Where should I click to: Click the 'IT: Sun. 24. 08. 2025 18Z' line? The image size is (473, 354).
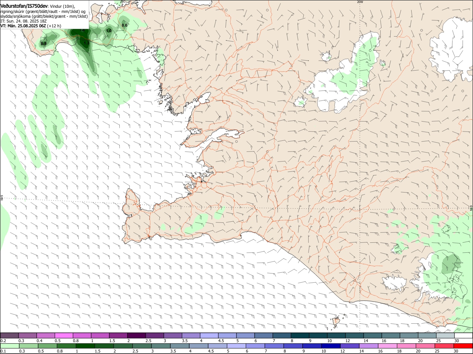click(x=23, y=21)
